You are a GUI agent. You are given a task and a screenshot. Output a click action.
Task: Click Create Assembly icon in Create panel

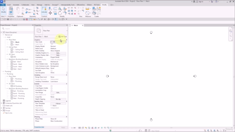[94, 9]
